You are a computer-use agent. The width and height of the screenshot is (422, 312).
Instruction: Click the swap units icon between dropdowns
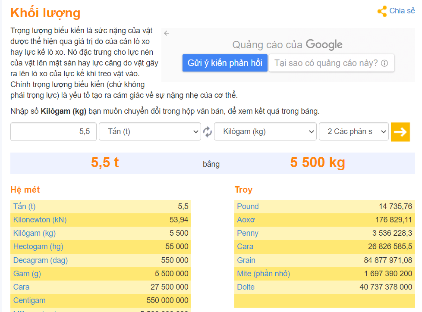[x=207, y=132]
